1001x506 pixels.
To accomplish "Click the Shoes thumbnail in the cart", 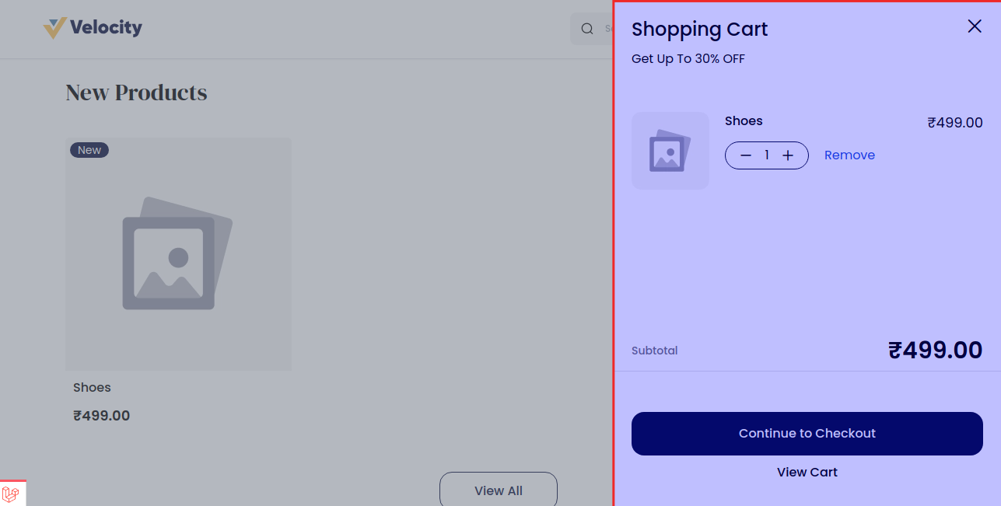I will [x=670, y=151].
